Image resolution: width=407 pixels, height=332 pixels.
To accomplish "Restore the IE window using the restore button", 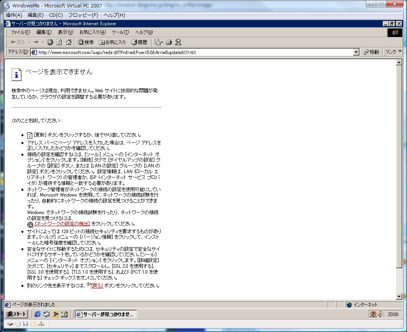I will point(392,24).
